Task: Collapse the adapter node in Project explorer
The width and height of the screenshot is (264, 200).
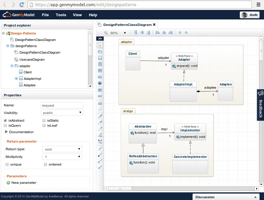Action: [12, 66]
